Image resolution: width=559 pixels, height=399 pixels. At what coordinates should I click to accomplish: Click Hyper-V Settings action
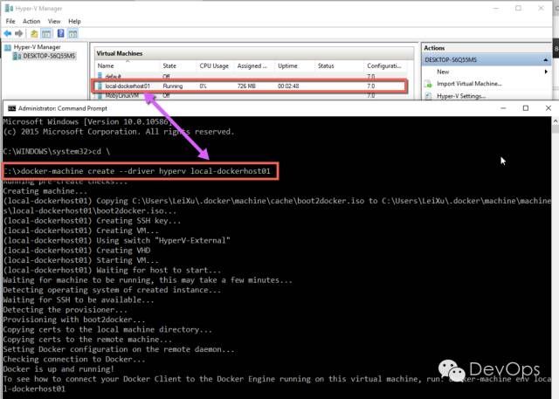(461, 96)
